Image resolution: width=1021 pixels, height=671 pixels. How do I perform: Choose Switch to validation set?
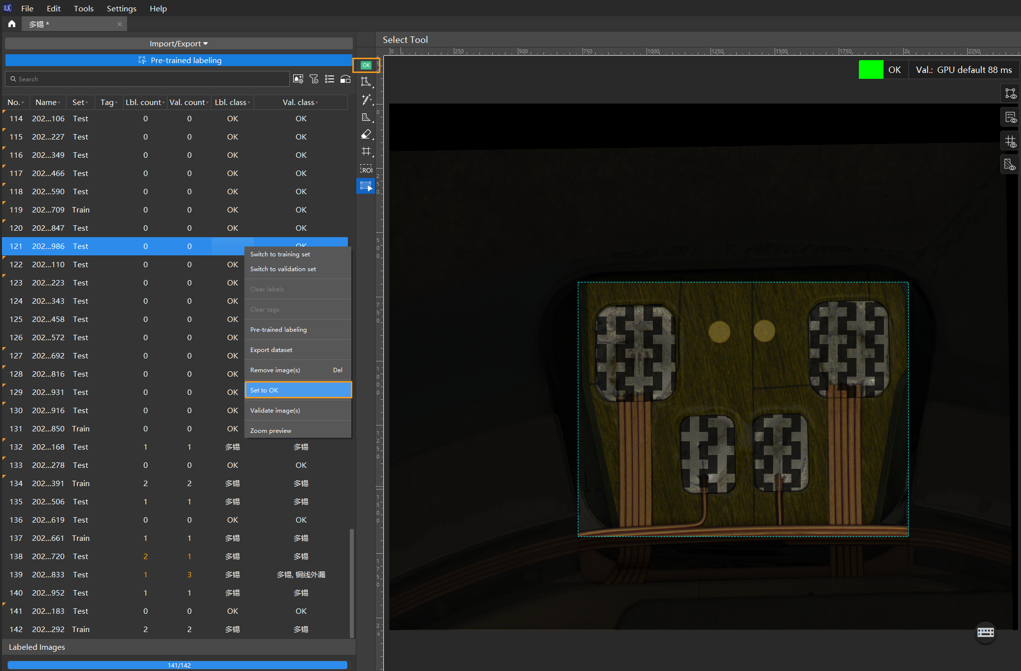pos(298,269)
